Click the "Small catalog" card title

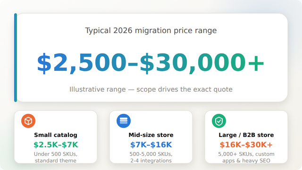click(x=56, y=135)
